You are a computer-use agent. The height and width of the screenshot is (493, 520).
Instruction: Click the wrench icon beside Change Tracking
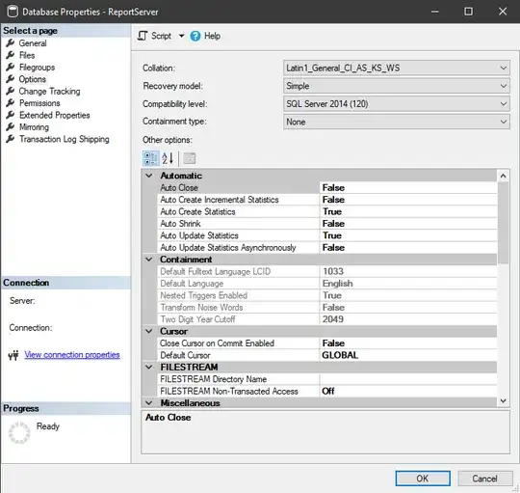click(11, 91)
